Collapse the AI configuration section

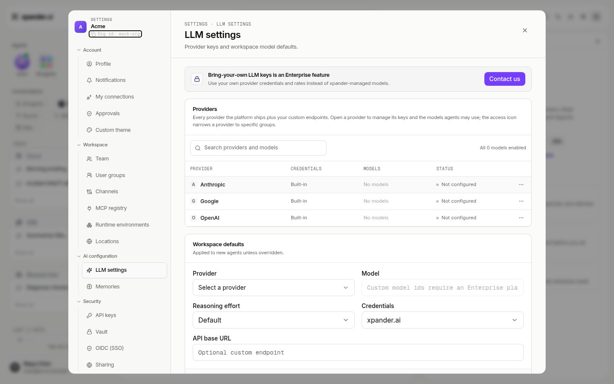(97, 256)
